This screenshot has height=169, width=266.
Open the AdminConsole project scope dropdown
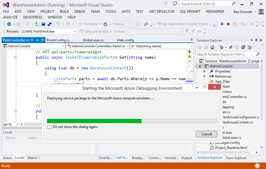tap(63, 46)
